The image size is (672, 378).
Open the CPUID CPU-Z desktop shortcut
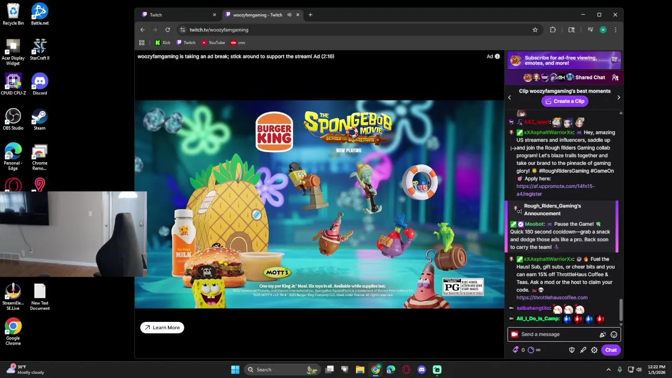pos(13,84)
